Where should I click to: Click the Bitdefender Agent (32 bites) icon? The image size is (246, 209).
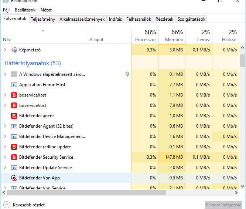(14, 126)
